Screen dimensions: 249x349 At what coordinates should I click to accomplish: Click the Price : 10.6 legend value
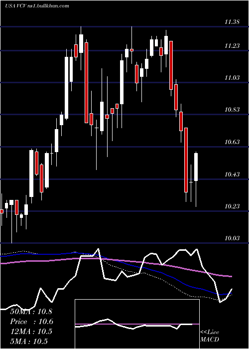(31, 322)
